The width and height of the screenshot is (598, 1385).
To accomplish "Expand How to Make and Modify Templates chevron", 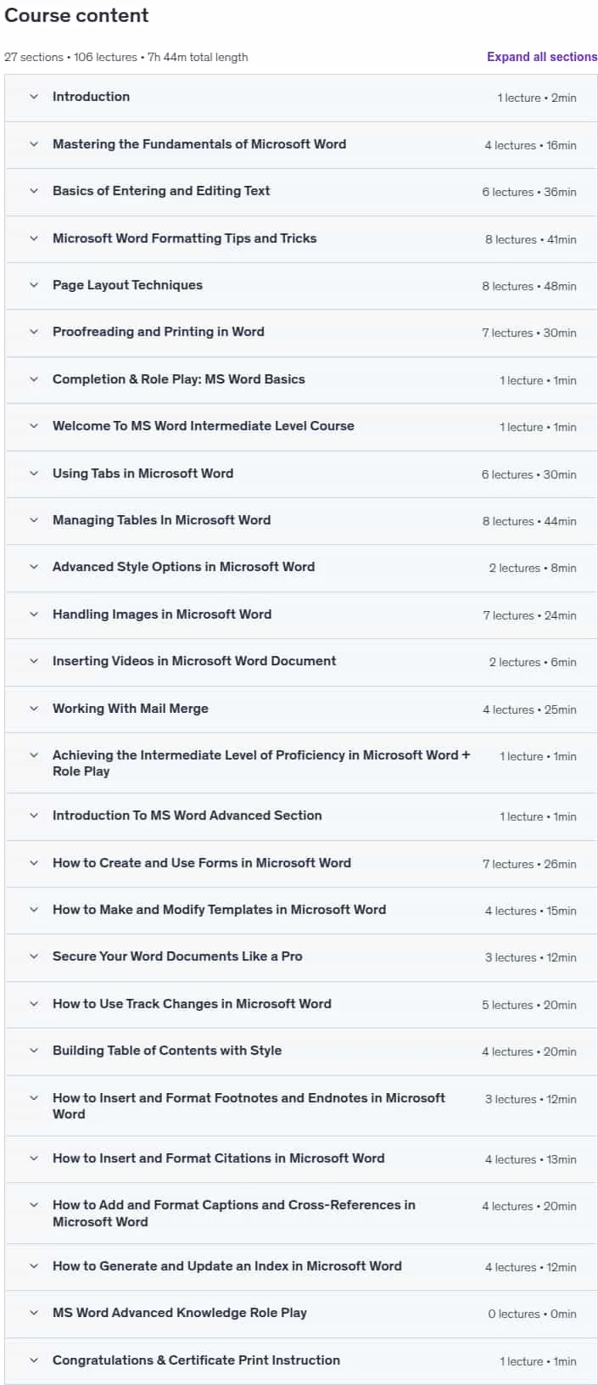I will point(34,910).
